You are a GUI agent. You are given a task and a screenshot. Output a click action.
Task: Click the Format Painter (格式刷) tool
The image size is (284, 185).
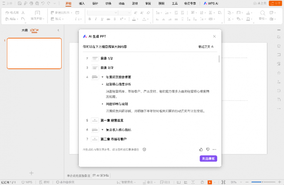[12, 13]
